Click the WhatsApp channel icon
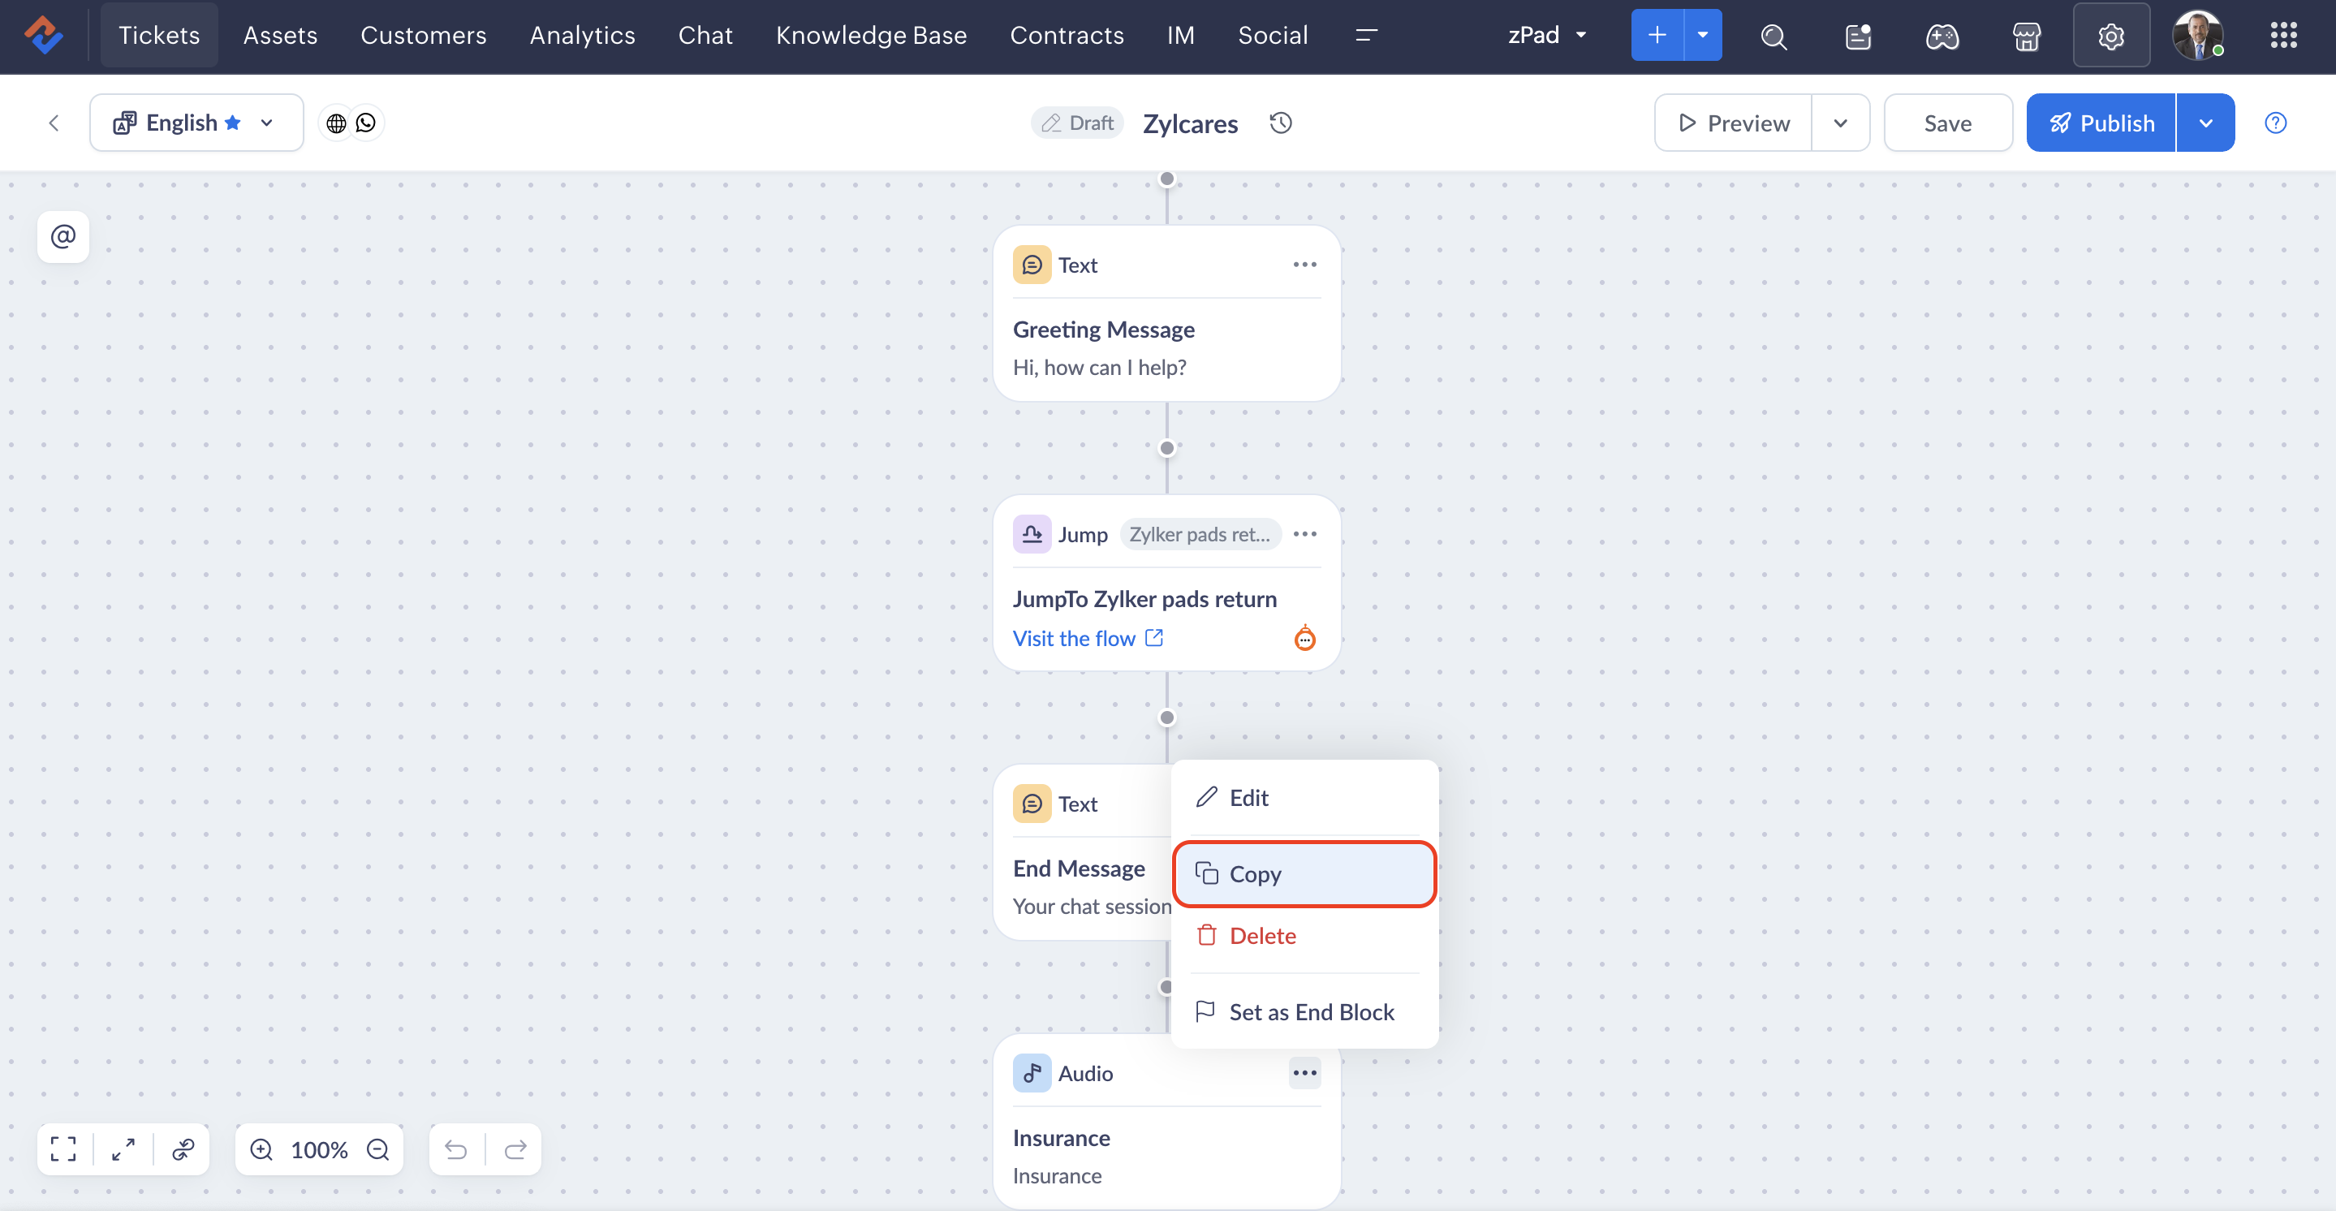The height and width of the screenshot is (1211, 2336). tap(365, 123)
